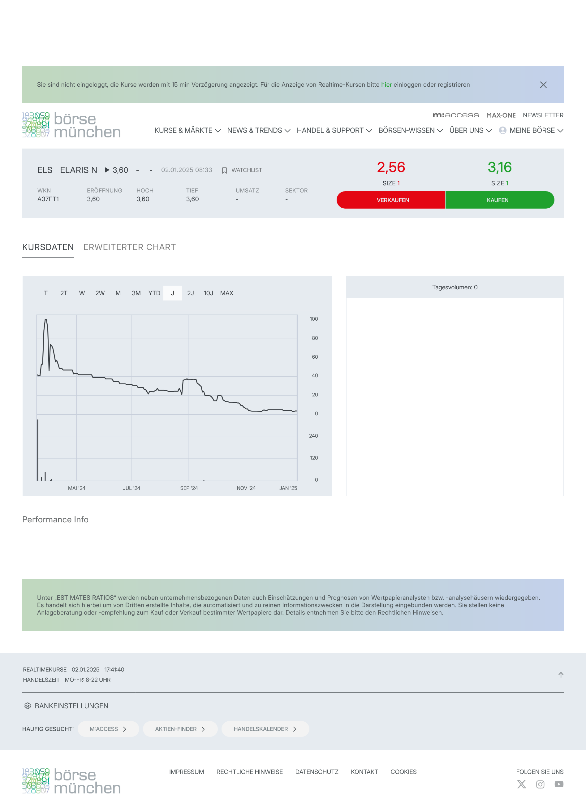Set chart time range to MAX

[x=226, y=293]
